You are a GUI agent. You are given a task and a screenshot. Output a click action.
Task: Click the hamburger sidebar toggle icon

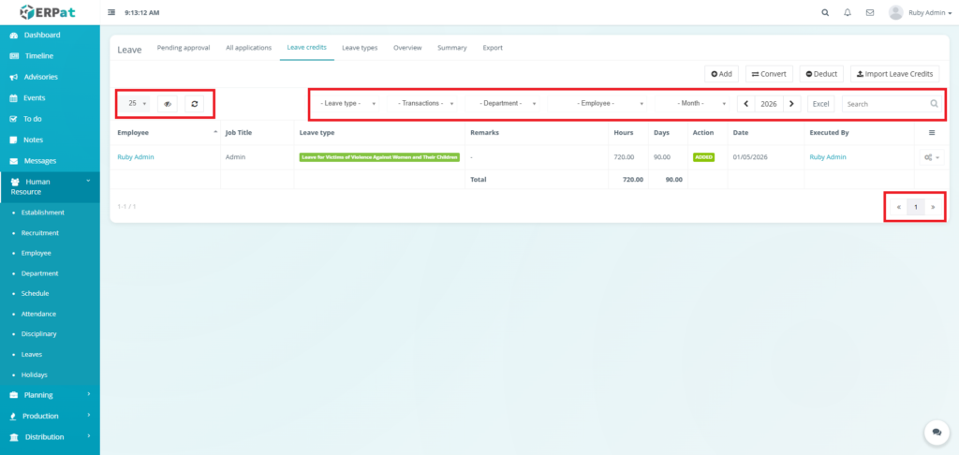pos(112,13)
